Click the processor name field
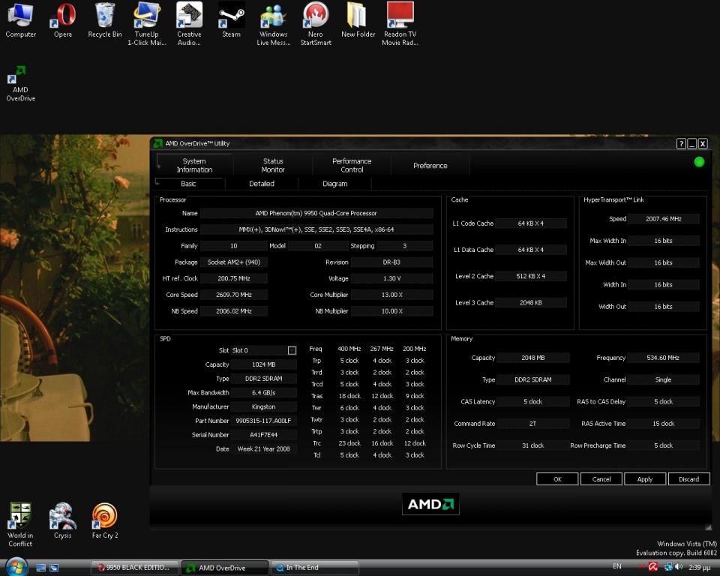 pos(316,213)
